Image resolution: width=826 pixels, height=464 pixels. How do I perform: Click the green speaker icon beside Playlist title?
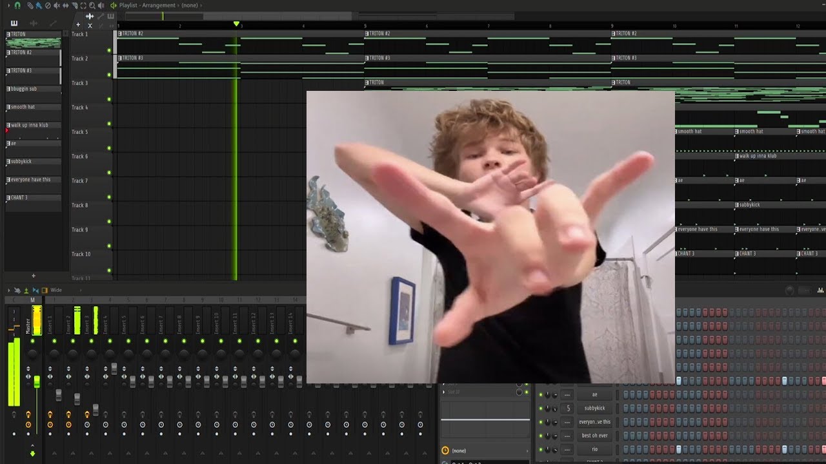click(x=114, y=6)
